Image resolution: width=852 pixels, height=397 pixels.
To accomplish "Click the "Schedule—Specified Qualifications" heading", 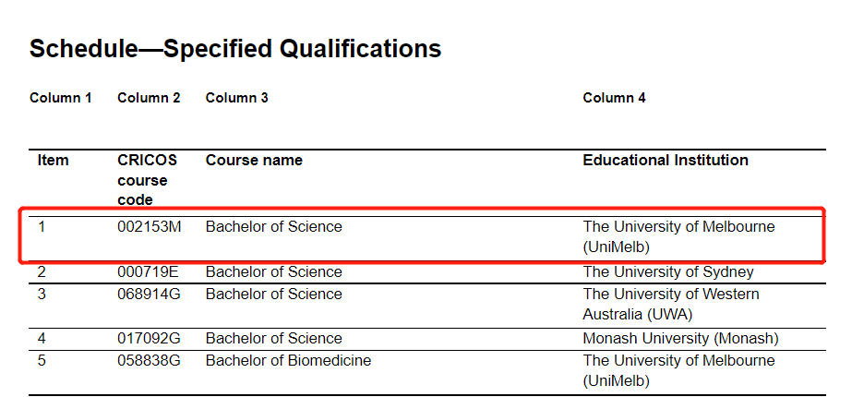I will [235, 49].
